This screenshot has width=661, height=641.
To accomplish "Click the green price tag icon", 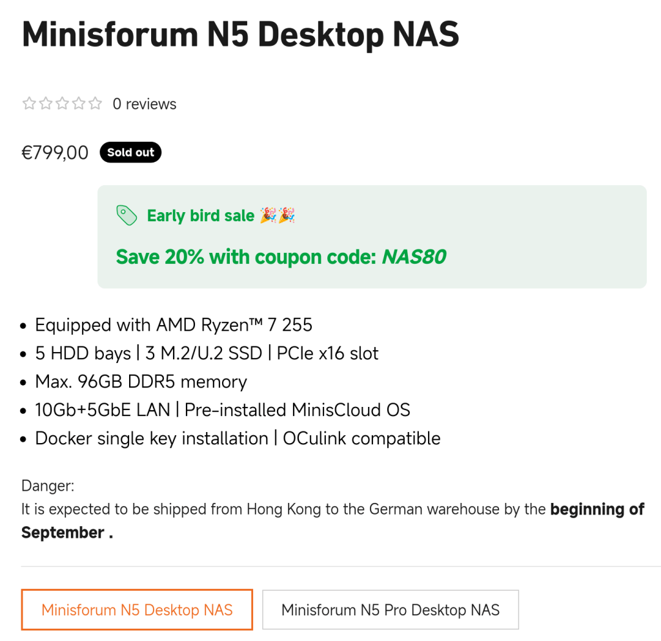I will click(x=127, y=215).
